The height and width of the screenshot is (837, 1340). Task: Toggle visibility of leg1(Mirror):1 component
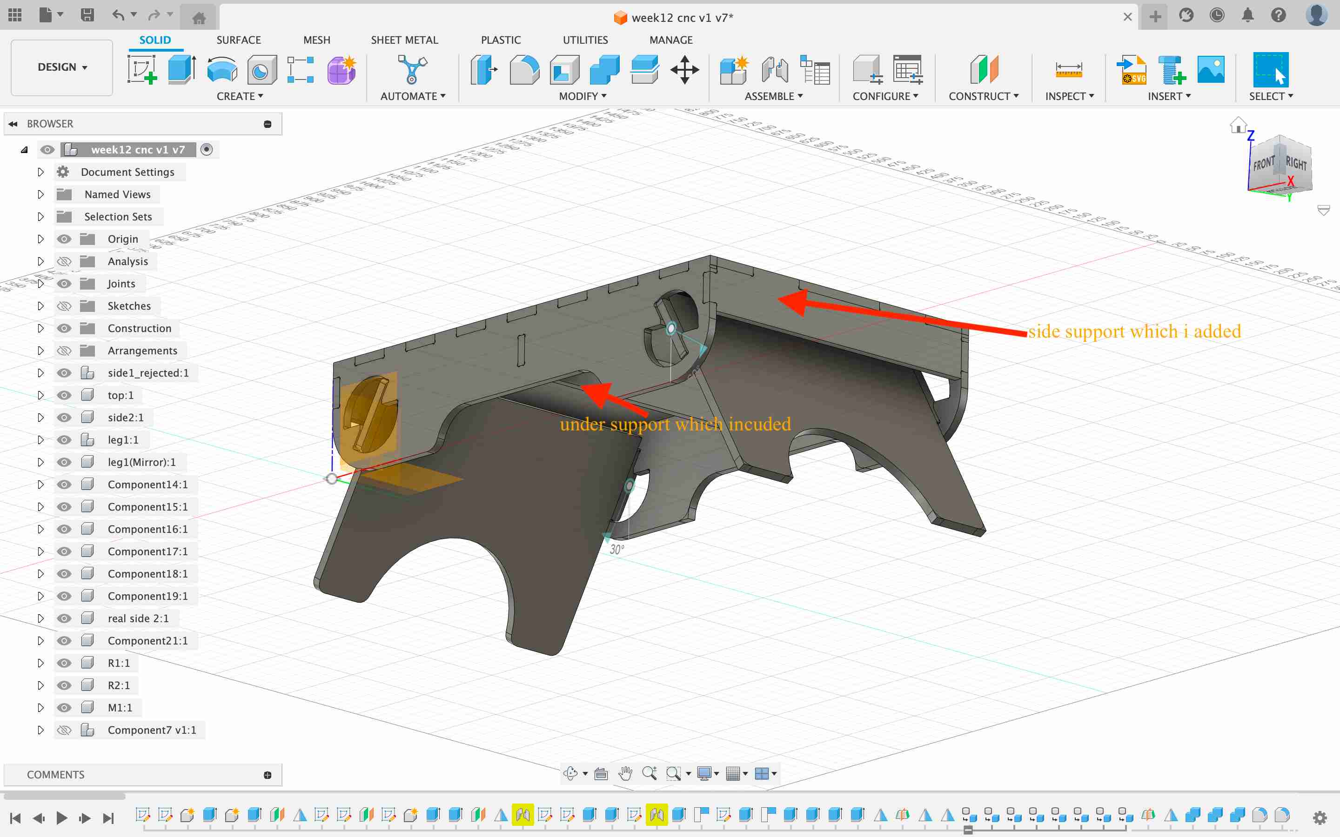point(63,461)
